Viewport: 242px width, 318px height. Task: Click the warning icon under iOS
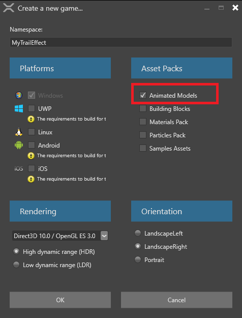click(x=31, y=179)
